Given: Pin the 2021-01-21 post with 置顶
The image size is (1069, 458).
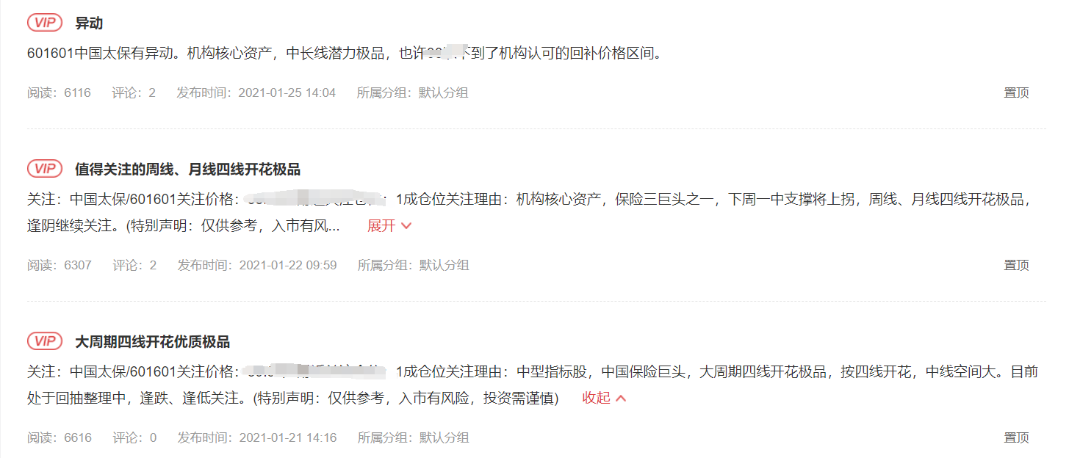Looking at the screenshot, I should coord(1016,437).
